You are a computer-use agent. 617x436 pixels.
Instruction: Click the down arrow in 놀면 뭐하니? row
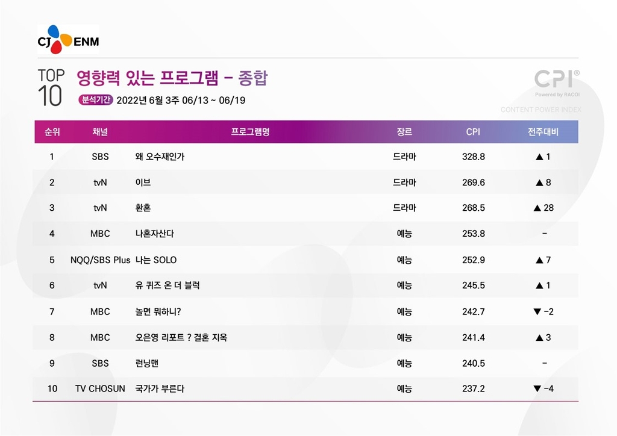[x=537, y=312]
